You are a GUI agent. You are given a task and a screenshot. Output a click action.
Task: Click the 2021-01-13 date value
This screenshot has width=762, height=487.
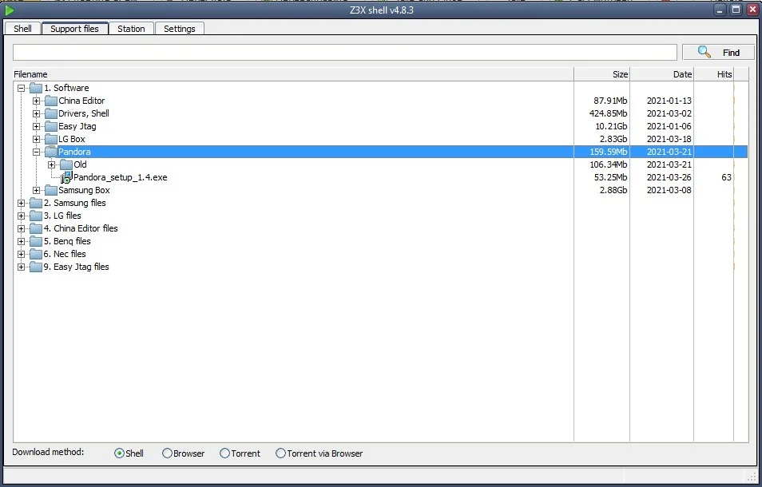pos(669,101)
